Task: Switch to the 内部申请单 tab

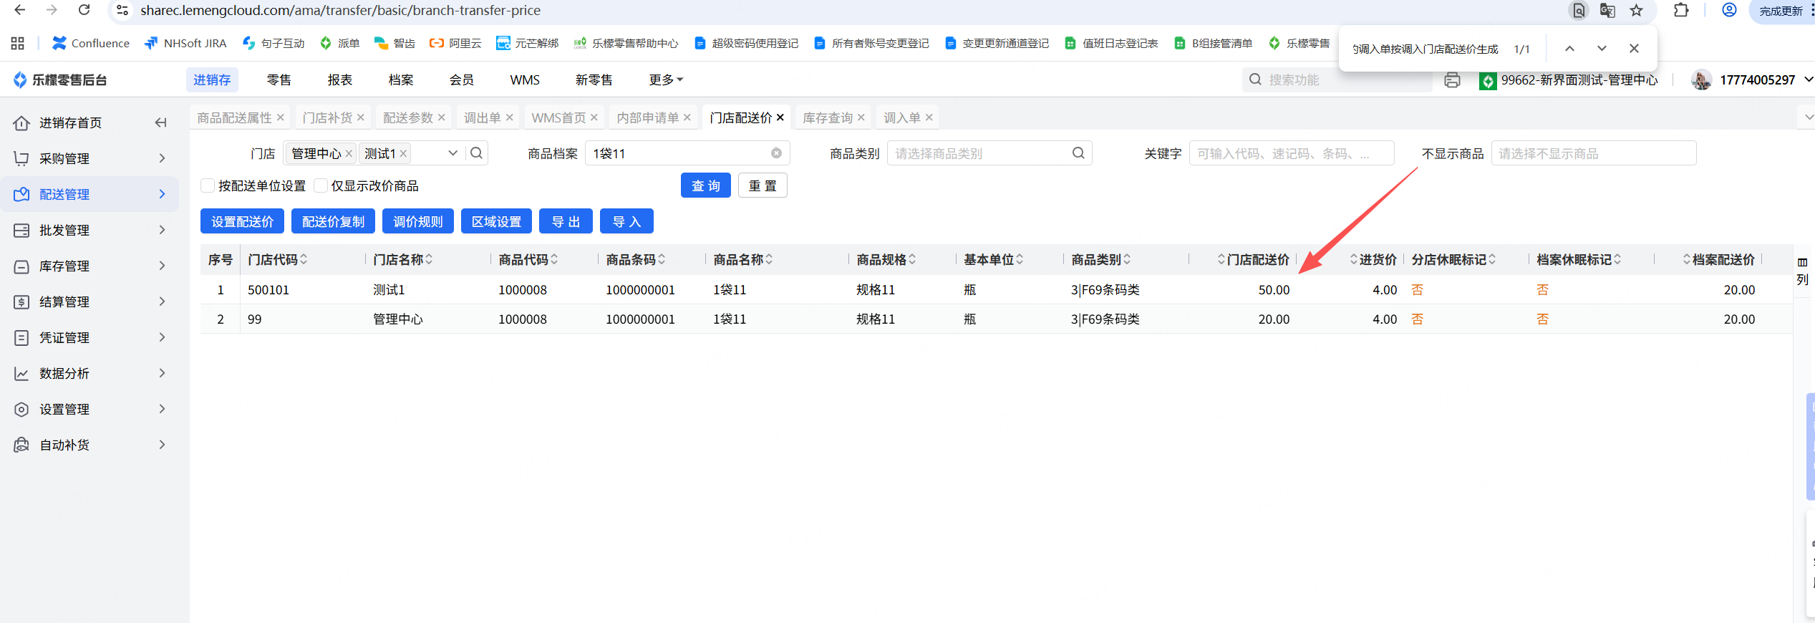Action: 647,117
